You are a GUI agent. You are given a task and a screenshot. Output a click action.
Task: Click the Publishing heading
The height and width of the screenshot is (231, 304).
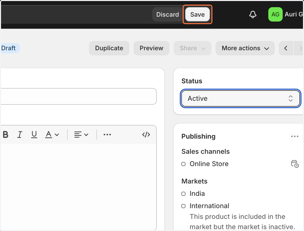point(198,136)
